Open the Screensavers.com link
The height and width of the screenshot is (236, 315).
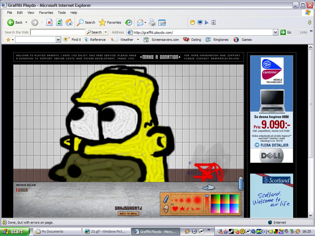click(161, 40)
